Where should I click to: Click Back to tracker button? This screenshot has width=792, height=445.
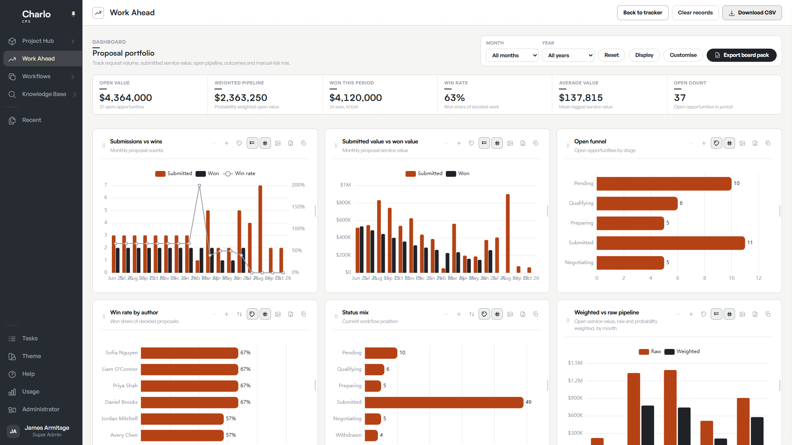(x=643, y=13)
